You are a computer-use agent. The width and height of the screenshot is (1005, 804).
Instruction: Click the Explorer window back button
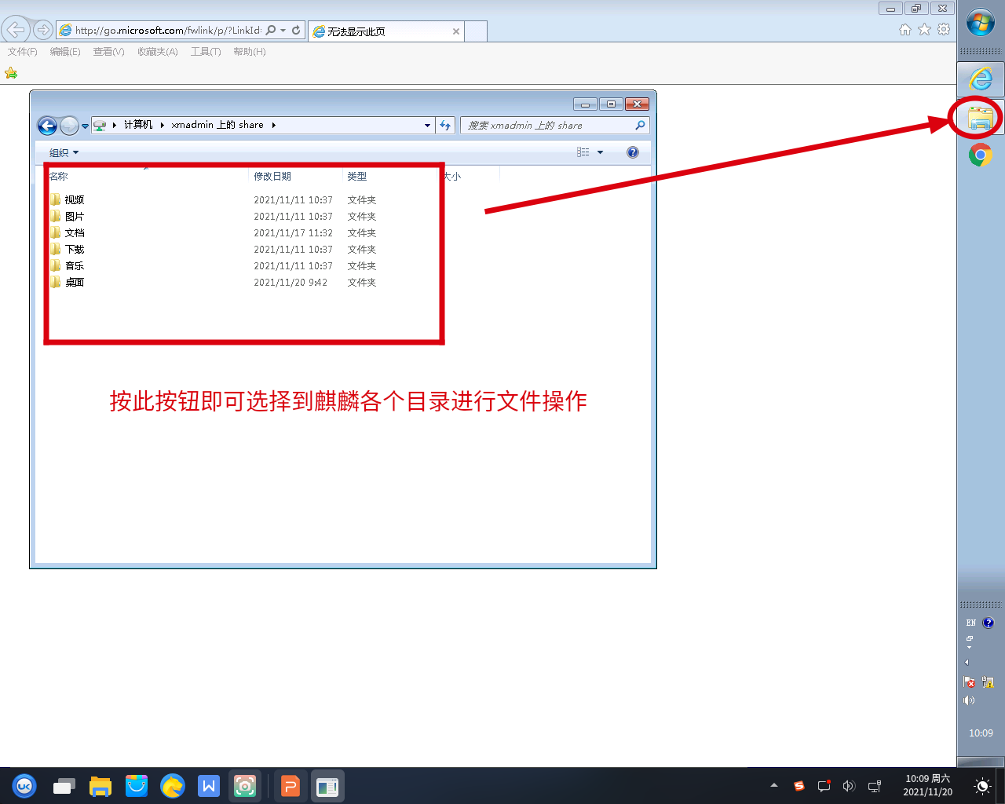coord(47,126)
